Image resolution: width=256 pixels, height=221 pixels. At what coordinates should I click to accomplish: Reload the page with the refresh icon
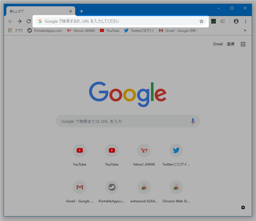[x=29, y=21]
